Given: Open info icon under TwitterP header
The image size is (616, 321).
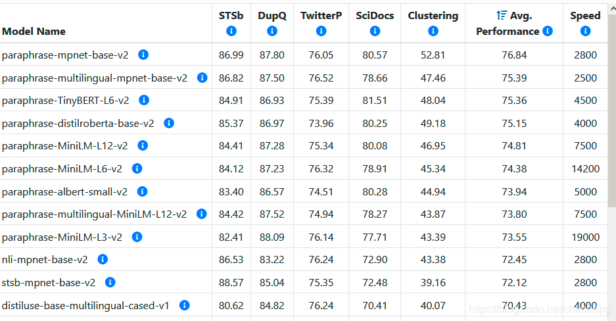Looking at the screenshot, I should tap(321, 31).
